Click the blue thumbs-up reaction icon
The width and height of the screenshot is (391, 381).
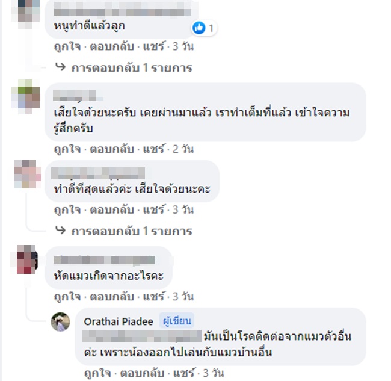click(x=199, y=28)
